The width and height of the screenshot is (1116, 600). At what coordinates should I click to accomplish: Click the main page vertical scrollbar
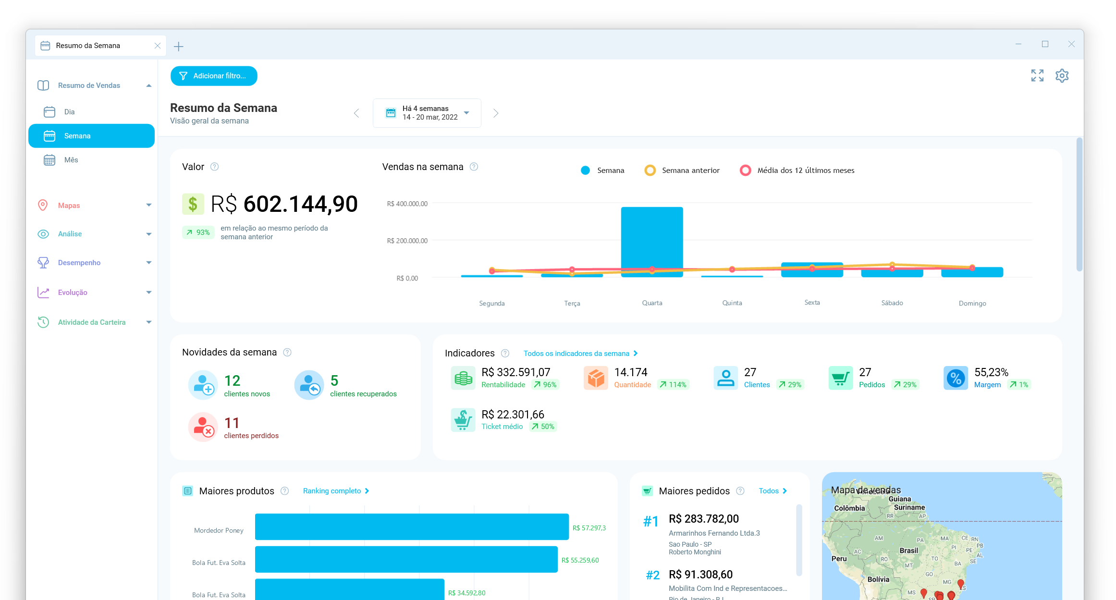point(1079,204)
